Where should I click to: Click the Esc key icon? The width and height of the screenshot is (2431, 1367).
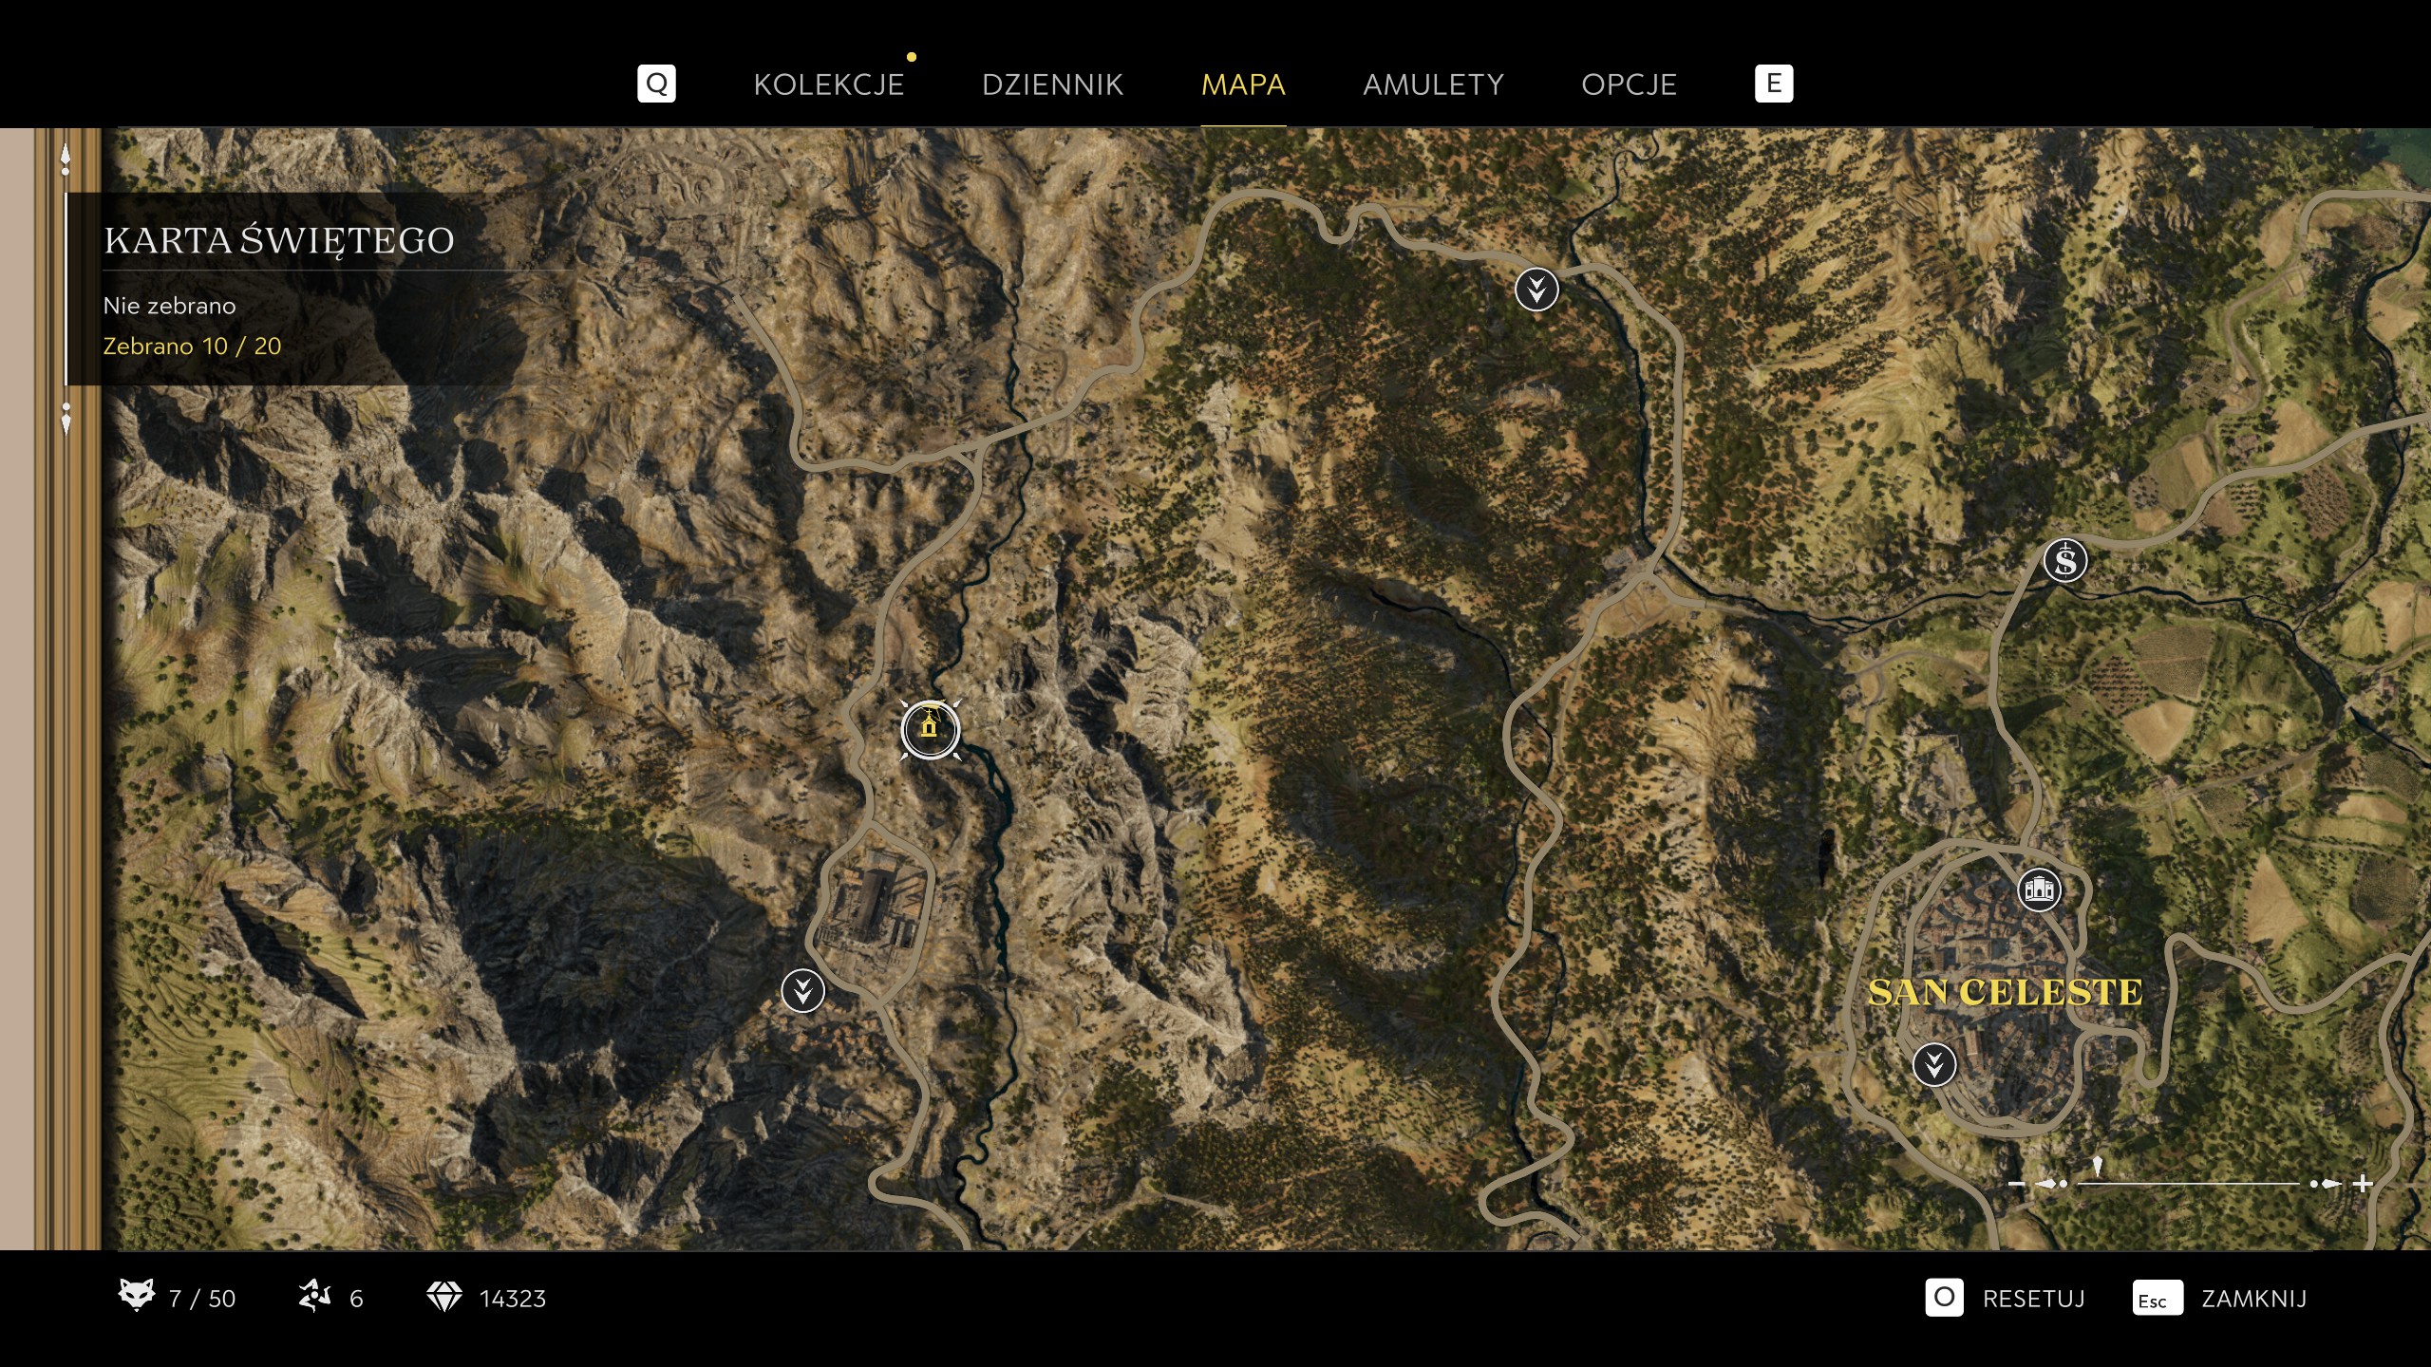(2158, 1298)
